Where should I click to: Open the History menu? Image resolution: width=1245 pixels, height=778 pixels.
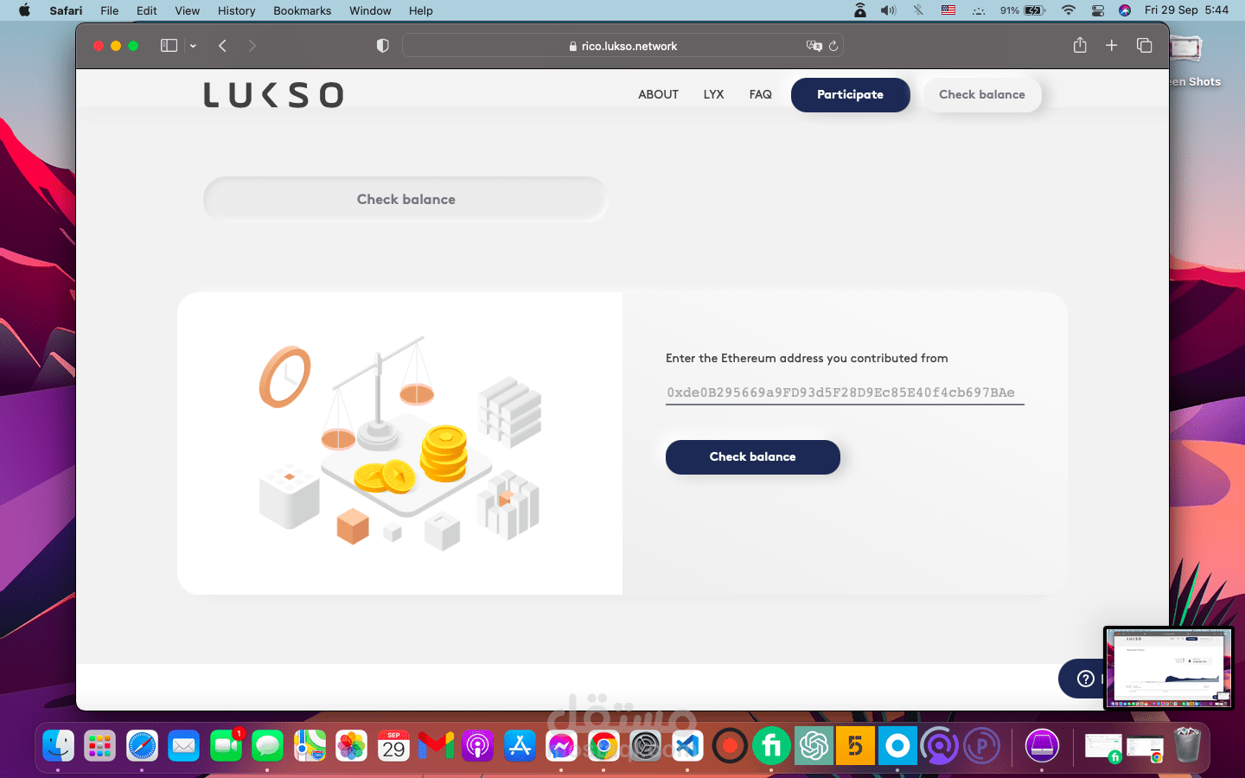click(x=236, y=10)
